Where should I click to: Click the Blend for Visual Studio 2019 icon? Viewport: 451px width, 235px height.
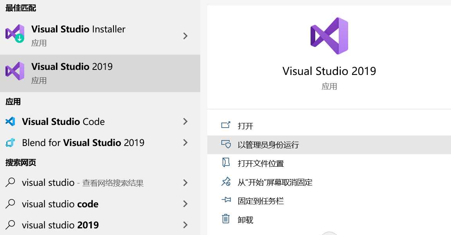pos(10,142)
